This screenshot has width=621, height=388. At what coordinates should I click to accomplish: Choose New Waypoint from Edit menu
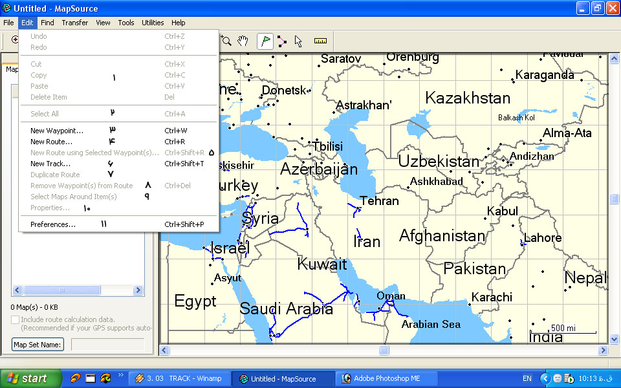[x=57, y=131]
